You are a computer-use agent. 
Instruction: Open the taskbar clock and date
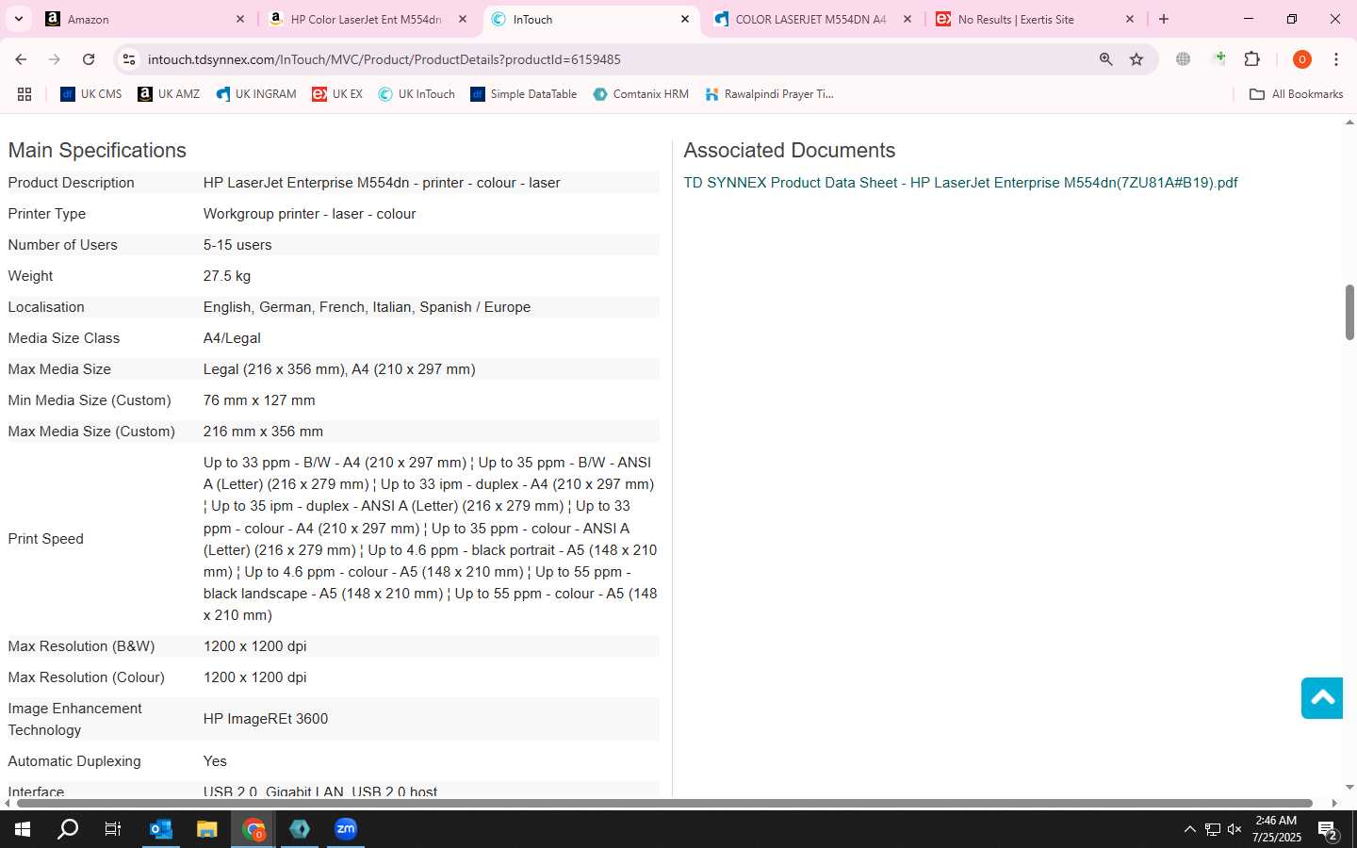[1276, 829]
